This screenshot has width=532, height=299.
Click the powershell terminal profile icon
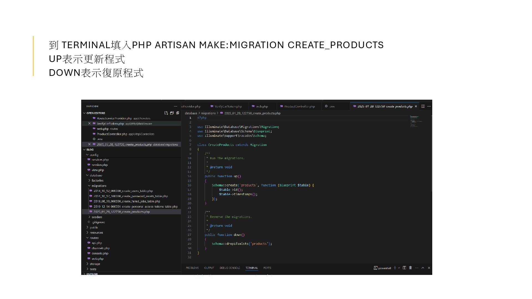coord(375,268)
